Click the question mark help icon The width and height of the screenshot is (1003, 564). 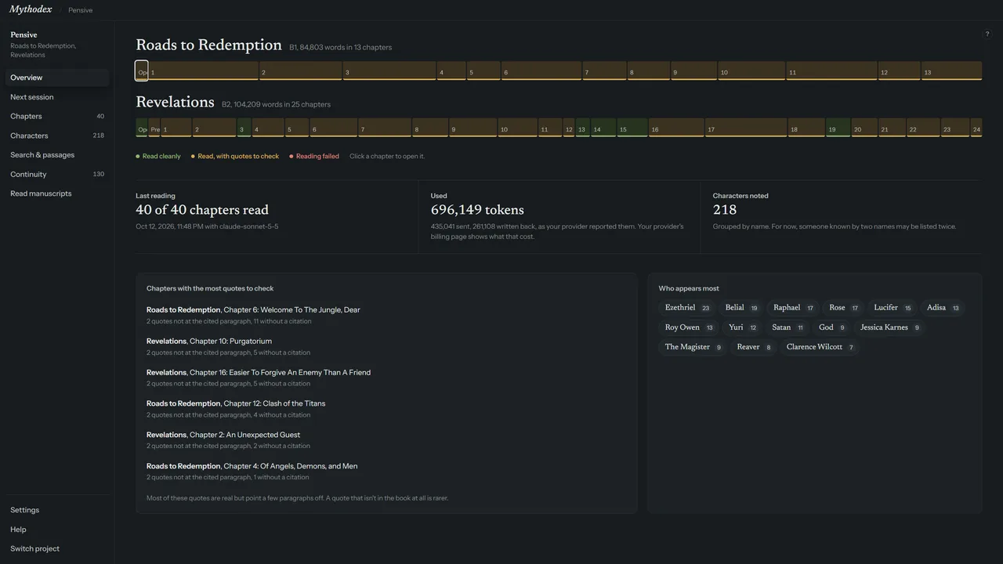pyautogui.click(x=987, y=34)
